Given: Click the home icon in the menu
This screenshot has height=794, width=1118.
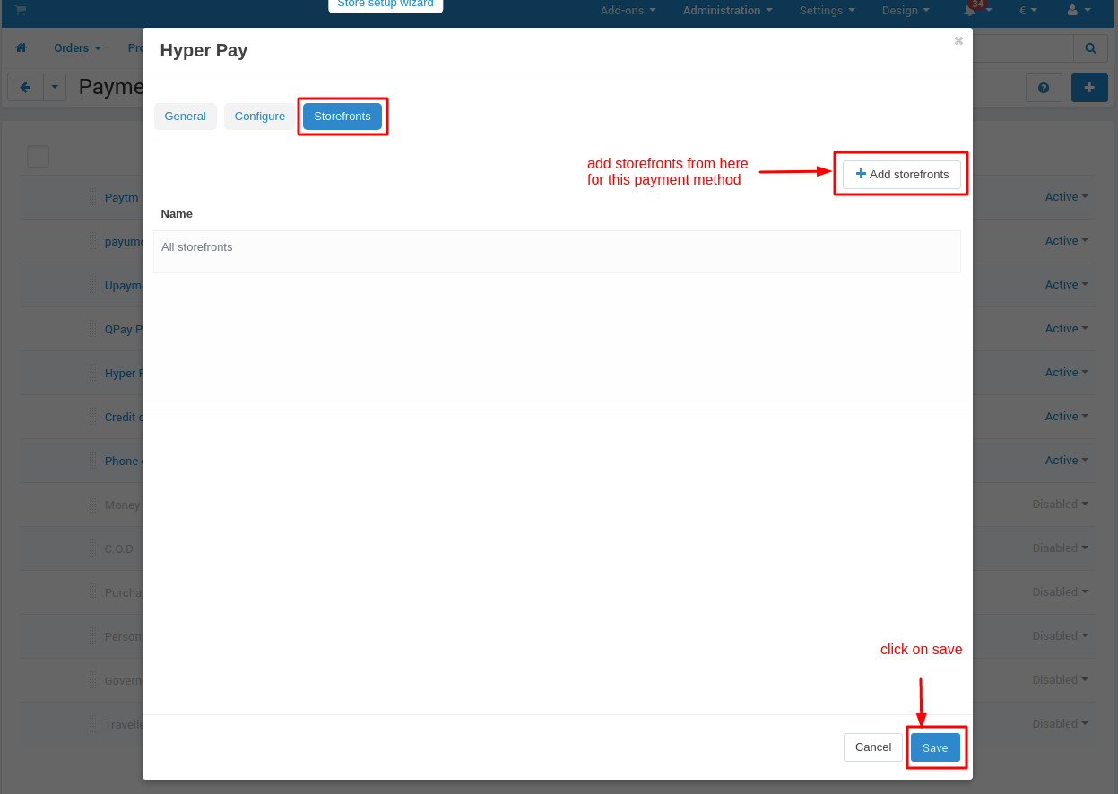Looking at the screenshot, I should [x=22, y=47].
